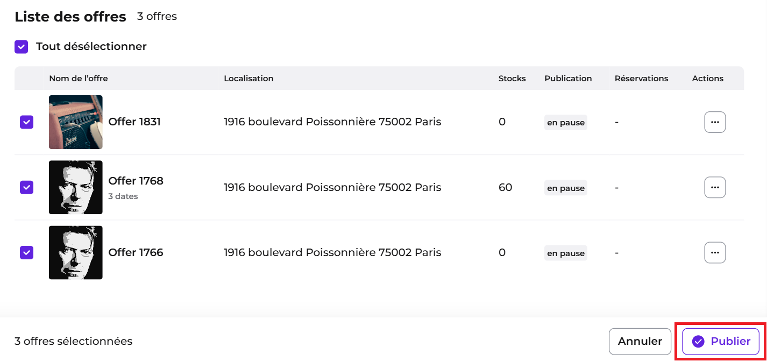Screen dimensions: 767x361
Task: Click the en pause badge for Offer 1768
Action: point(566,188)
